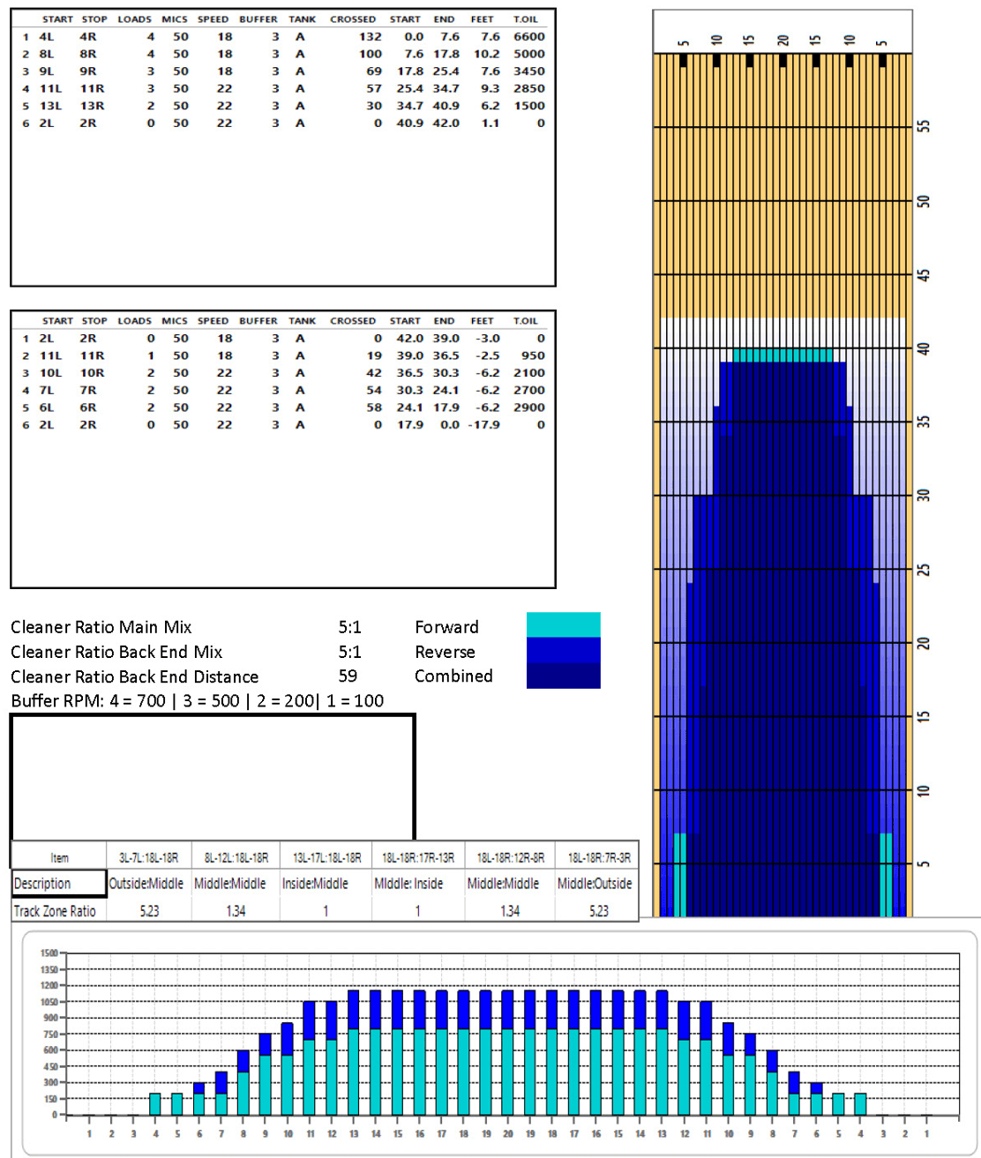
Task: Click the feet value -17.9
Action: click(483, 424)
